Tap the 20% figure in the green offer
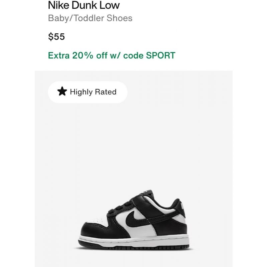267x267 pixels. click(x=83, y=55)
